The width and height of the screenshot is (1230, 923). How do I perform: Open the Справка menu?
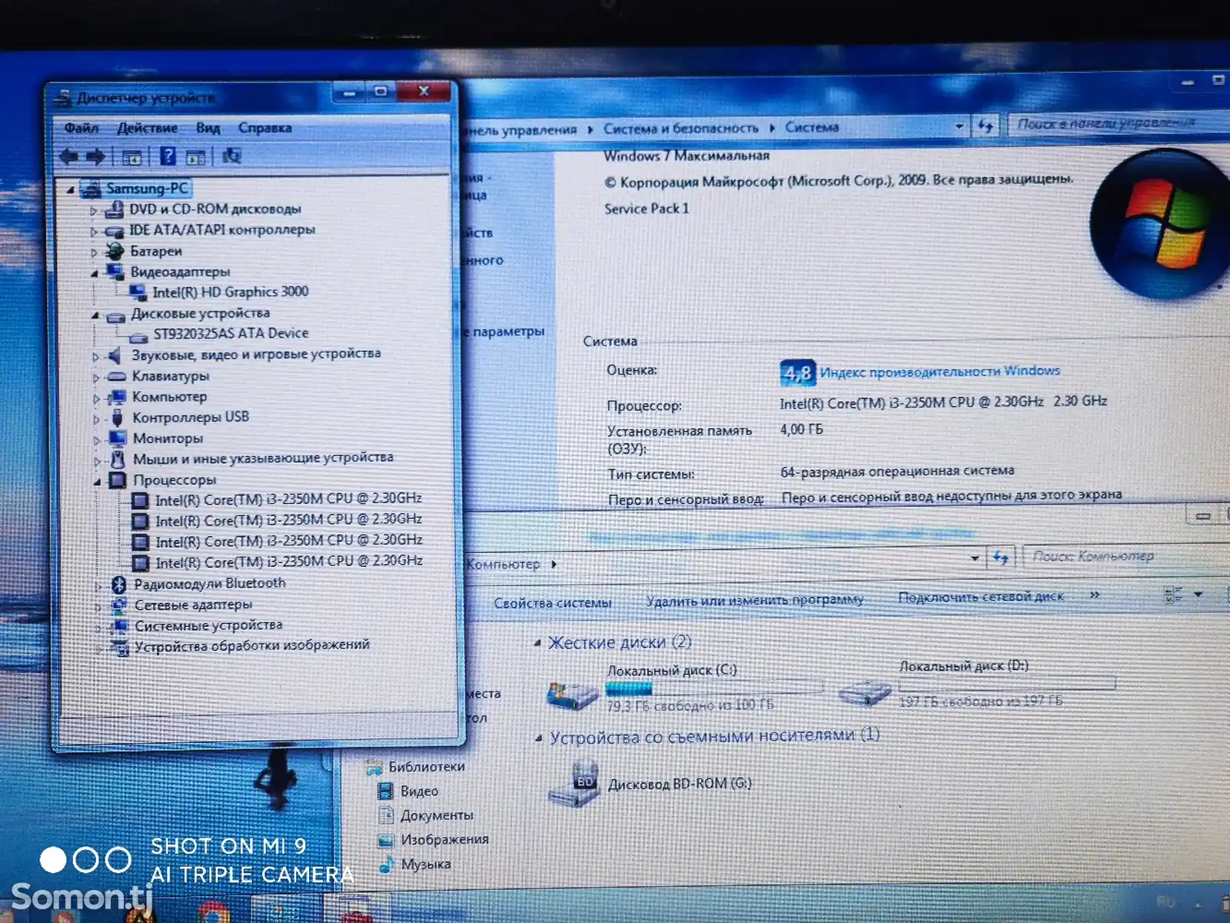264,128
